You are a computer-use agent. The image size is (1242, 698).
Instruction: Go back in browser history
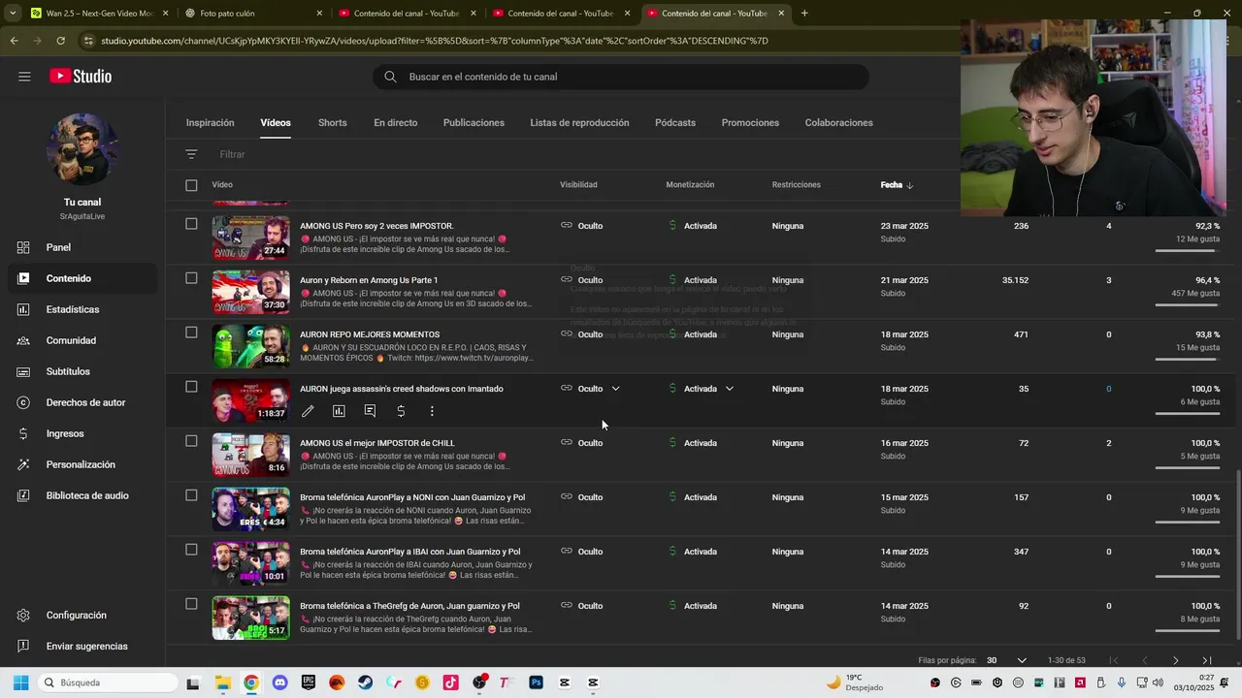click(14, 41)
